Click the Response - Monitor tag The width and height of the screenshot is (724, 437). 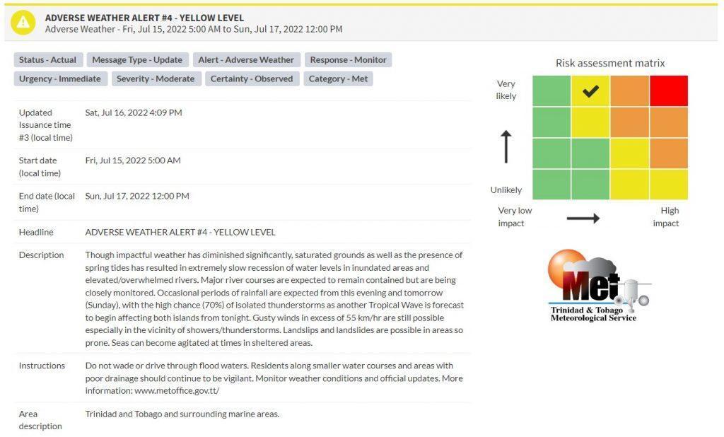click(348, 59)
